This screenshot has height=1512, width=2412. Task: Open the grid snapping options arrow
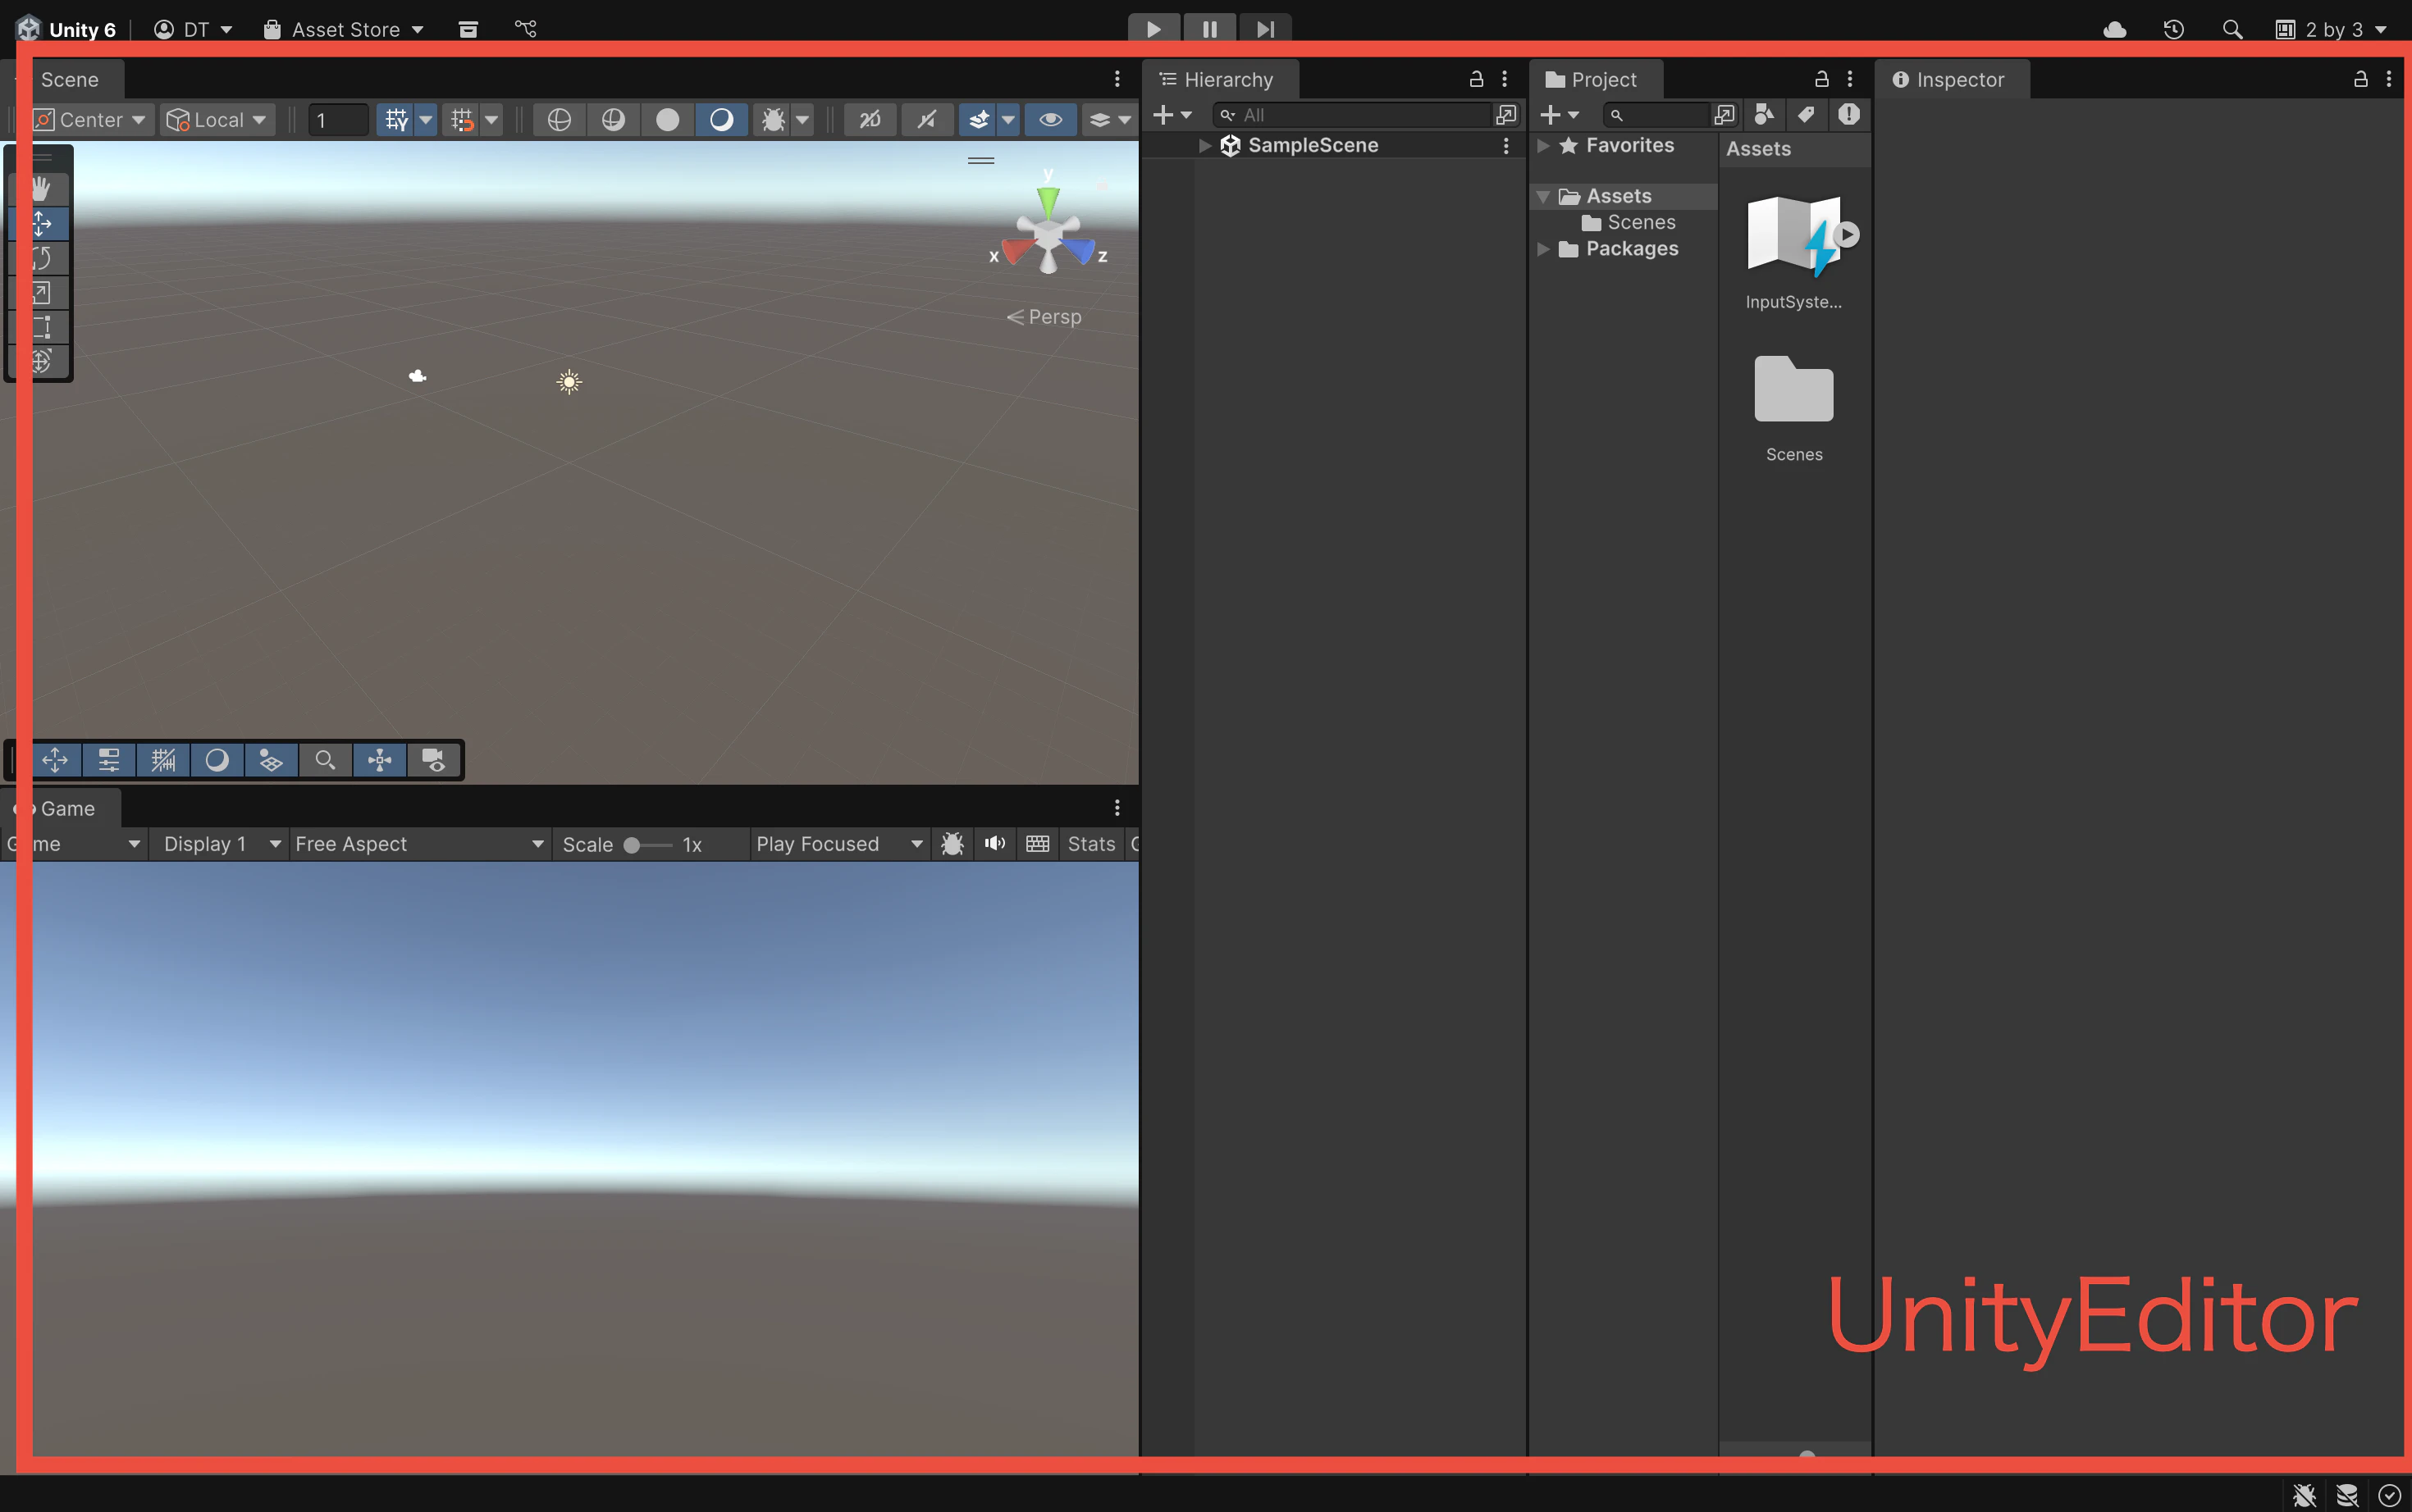(x=426, y=120)
